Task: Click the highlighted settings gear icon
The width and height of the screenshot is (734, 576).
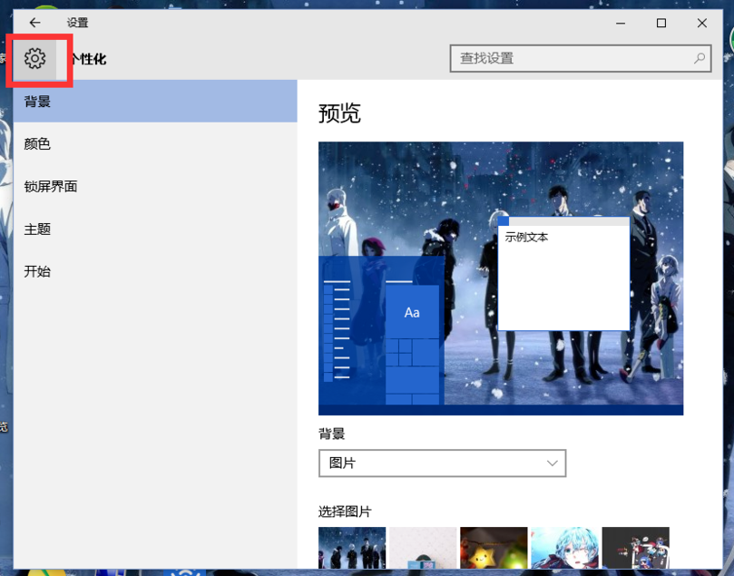Action: click(36, 57)
